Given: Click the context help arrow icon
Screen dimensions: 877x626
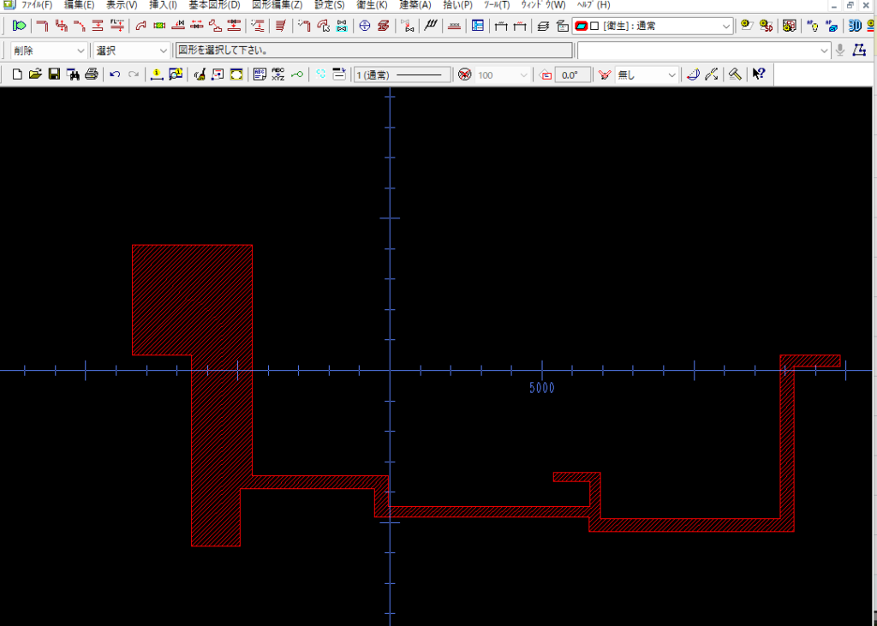Looking at the screenshot, I should [758, 75].
